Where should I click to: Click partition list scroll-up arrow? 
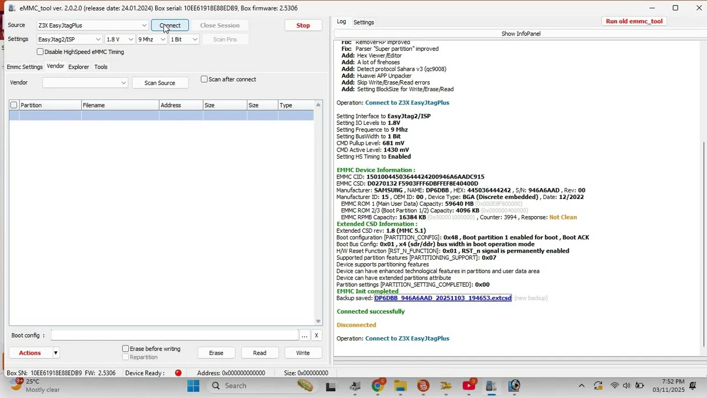click(318, 104)
